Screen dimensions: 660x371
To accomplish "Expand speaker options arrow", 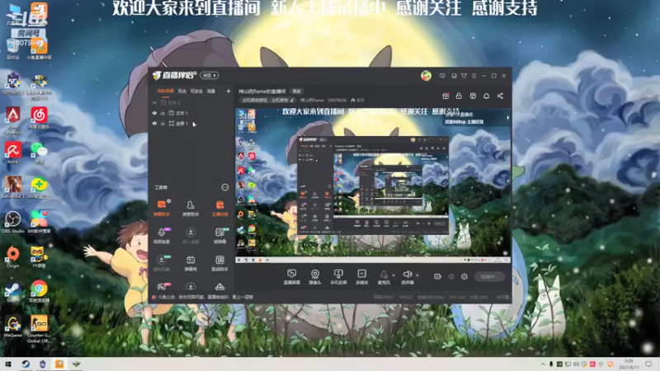I will [x=417, y=275].
